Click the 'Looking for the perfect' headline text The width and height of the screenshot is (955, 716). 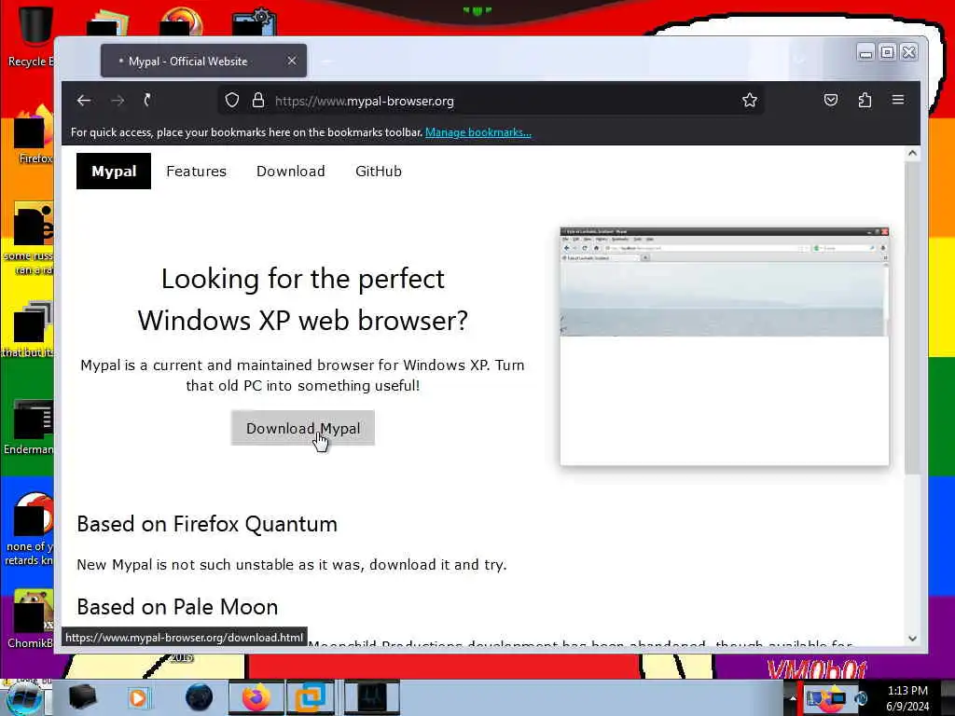point(303,279)
